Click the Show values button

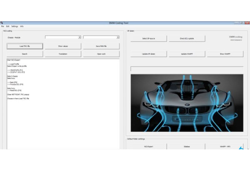point(63,46)
